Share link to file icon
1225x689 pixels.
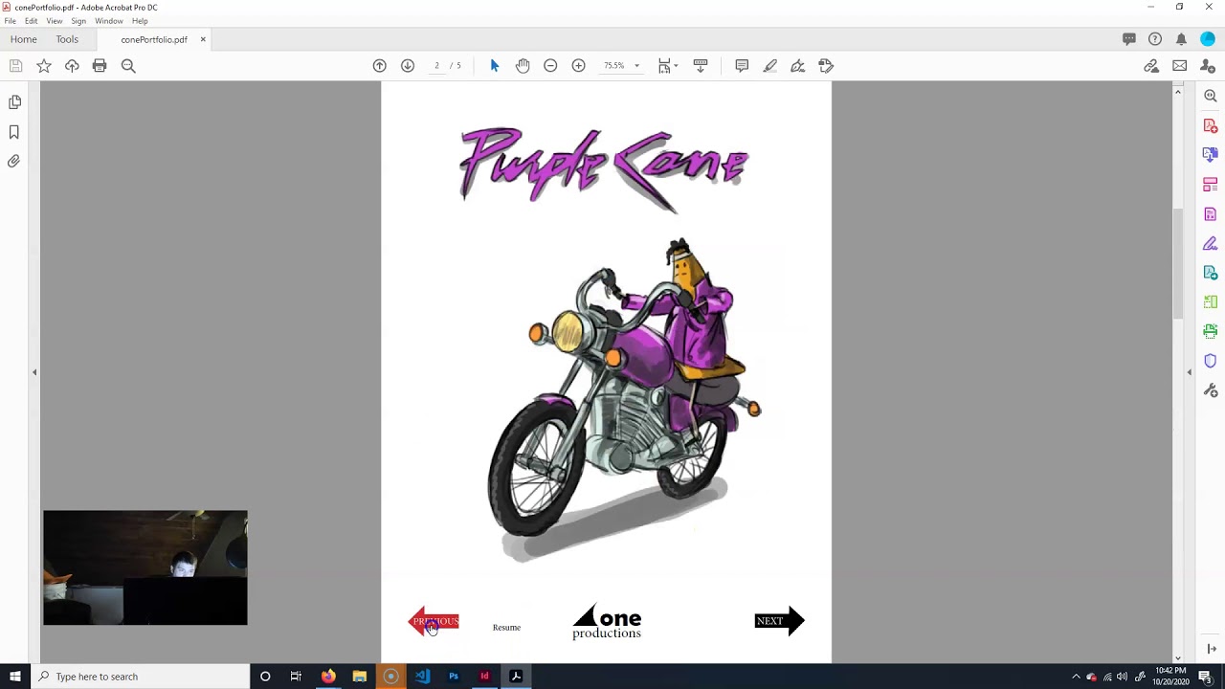pyautogui.click(x=1151, y=66)
